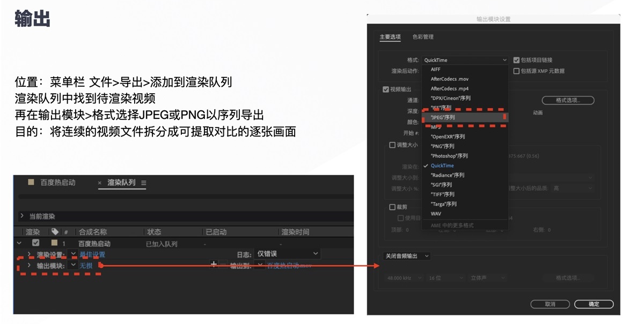Click the 格式选项 button
This screenshot has height=324, width=644.
[568, 100]
